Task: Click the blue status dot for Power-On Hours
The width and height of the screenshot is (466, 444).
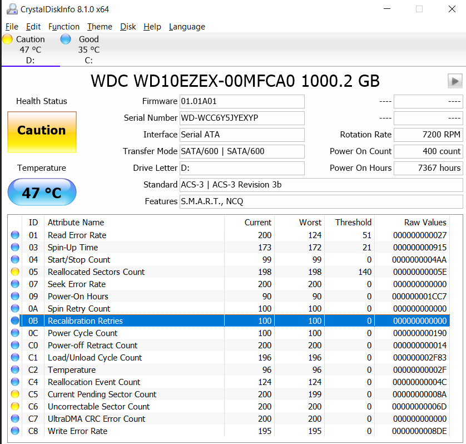Action: tap(15, 296)
